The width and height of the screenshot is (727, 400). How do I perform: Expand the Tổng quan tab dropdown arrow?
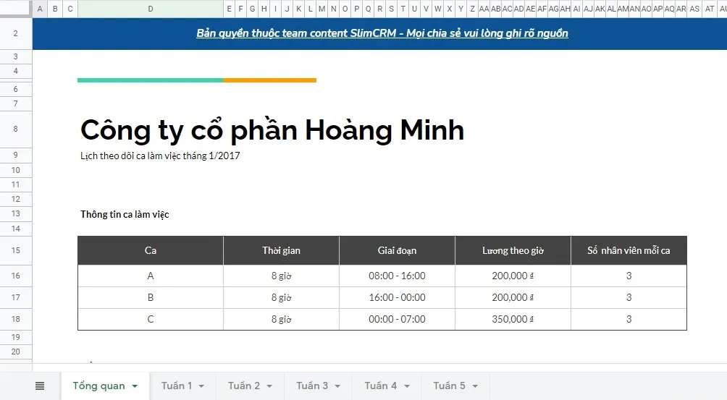(135, 386)
